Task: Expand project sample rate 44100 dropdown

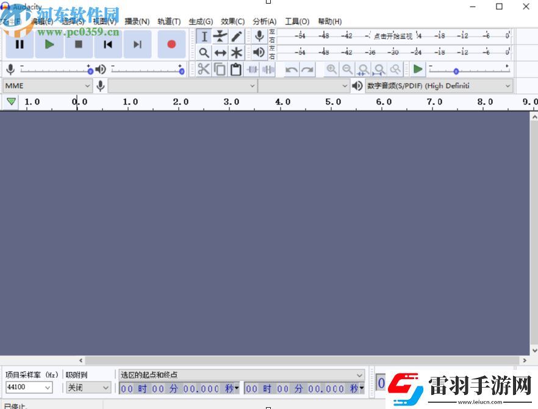Action: click(29, 388)
